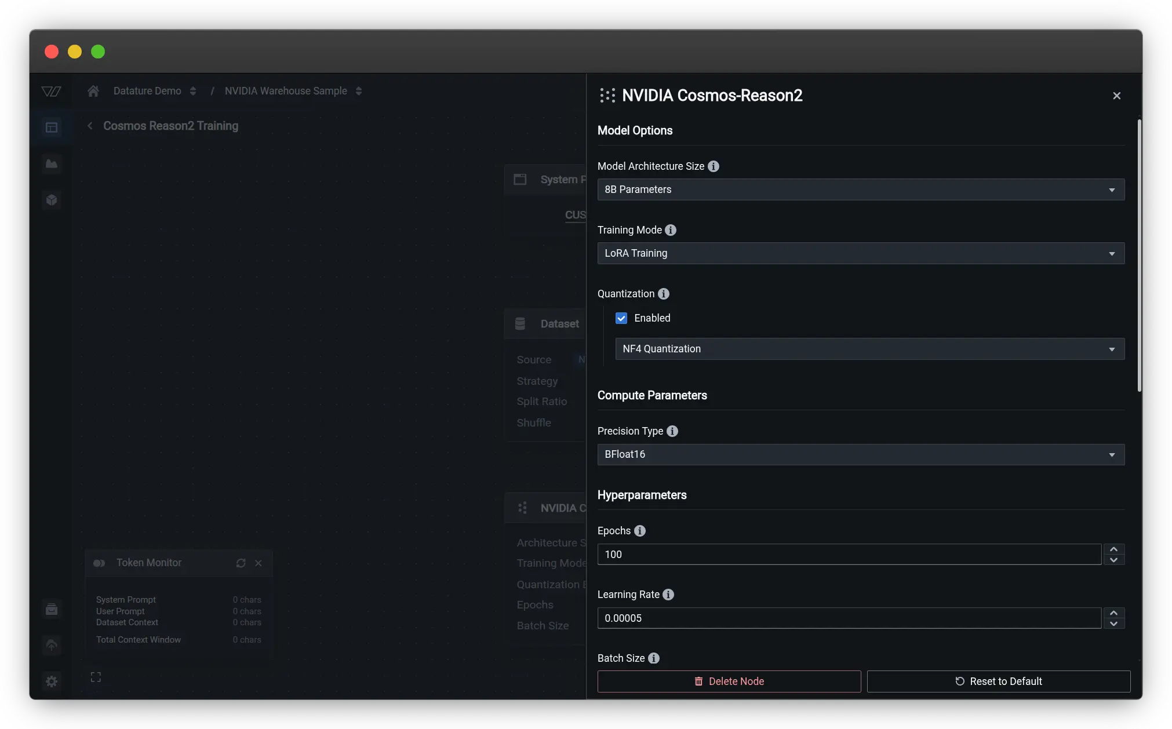Click the fullscreen icon on canvas
Screen dimensions: 1172x729
point(96,677)
